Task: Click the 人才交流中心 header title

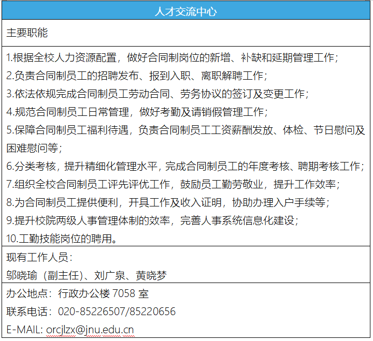Action: click(185, 11)
